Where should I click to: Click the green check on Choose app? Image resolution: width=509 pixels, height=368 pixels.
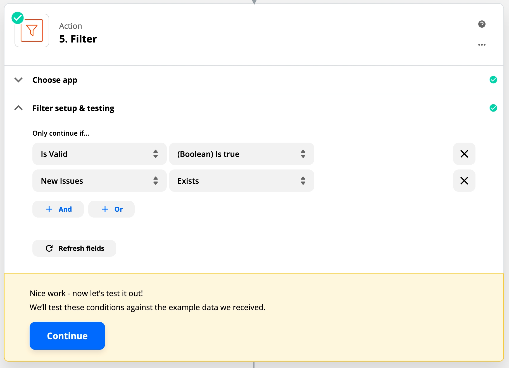pos(493,80)
